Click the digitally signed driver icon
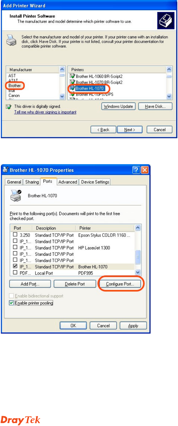This screenshot has width=178, height=426. click(9, 107)
